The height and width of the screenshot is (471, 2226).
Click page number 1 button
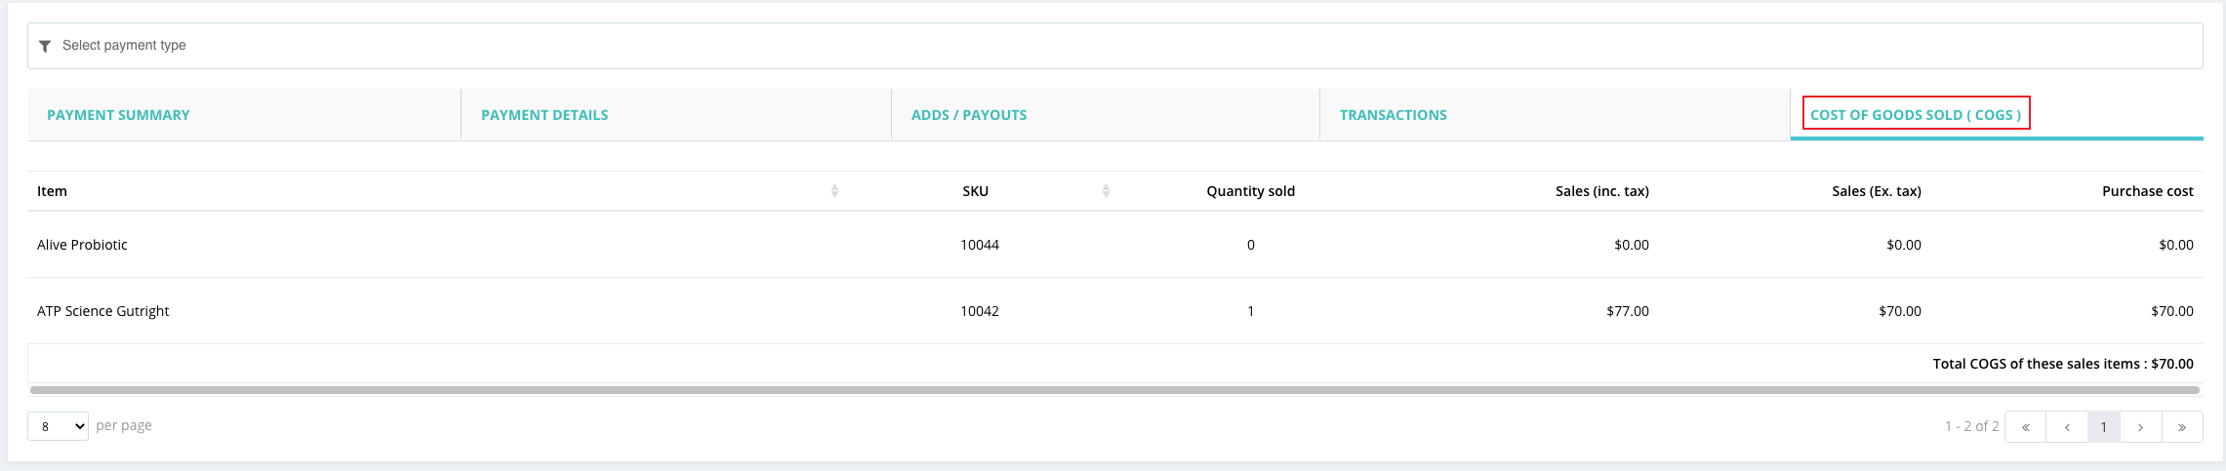(2104, 427)
